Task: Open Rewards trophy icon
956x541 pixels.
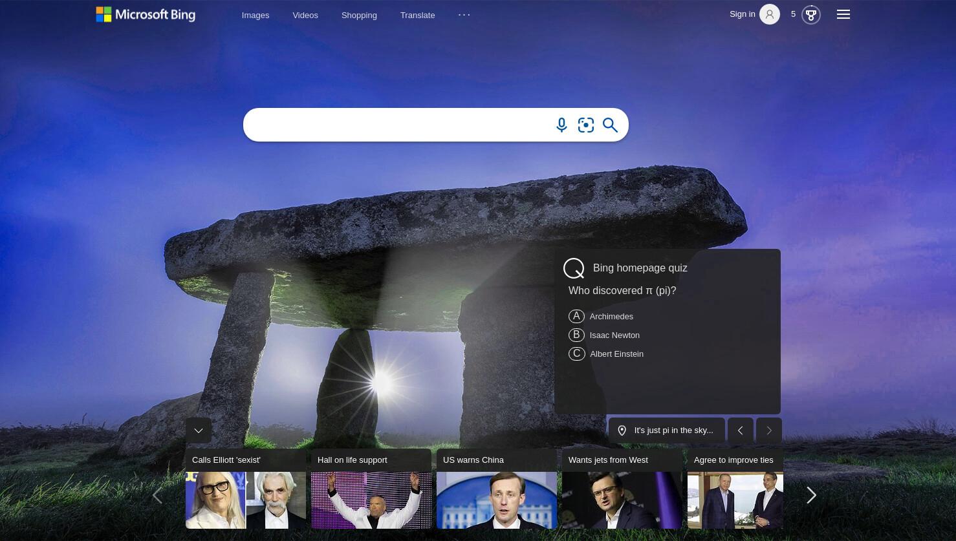Action: (811, 14)
